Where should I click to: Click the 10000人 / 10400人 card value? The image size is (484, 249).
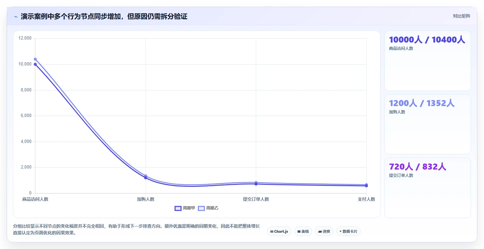click(427, 40)
